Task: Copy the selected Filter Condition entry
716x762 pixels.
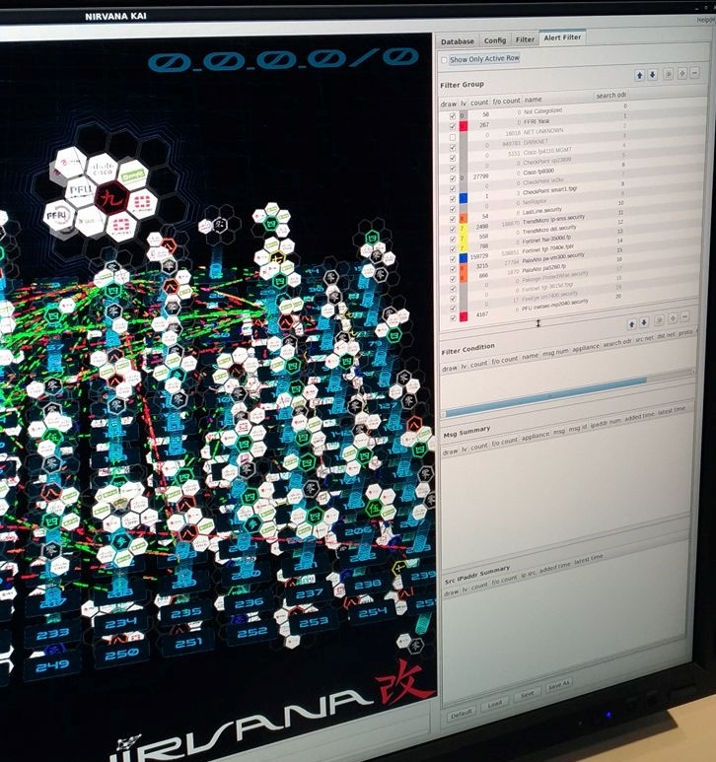Action: [660, 320]
